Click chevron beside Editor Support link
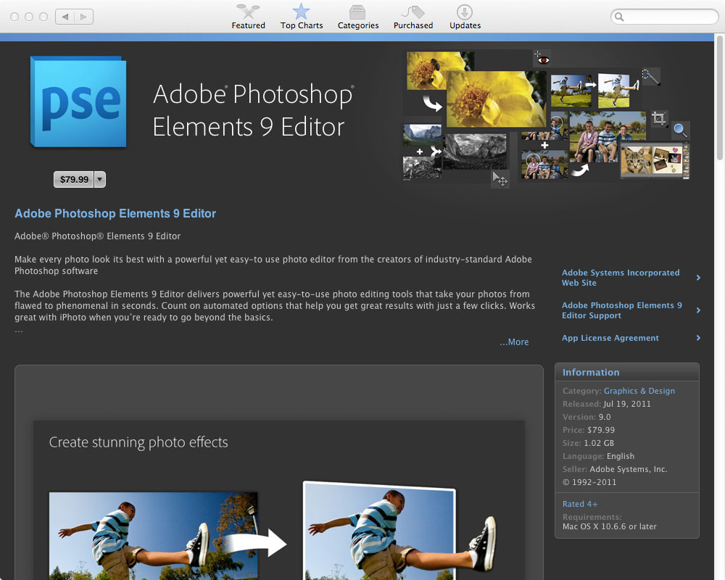The width and height of the screenshot is (725, 580). [698, 310]
